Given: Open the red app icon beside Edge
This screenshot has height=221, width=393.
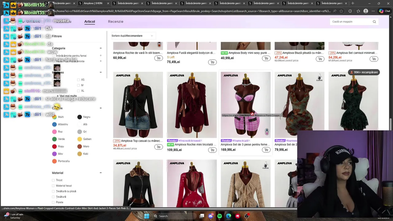Looking at the screenshot, I should pos(238,216).
